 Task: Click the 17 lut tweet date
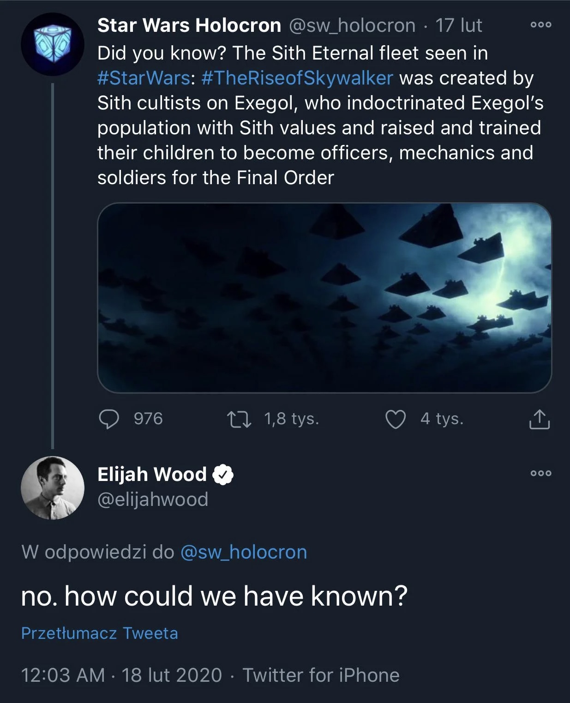(x=458, y=25)
